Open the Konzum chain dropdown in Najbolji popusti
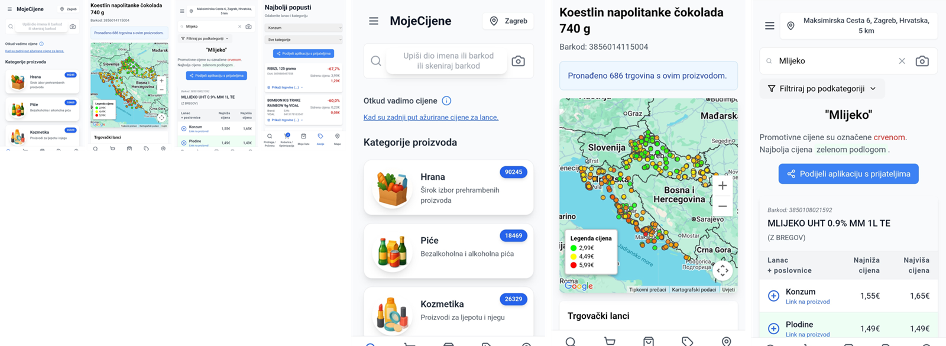The width and height of the screenshot is (946, 346). coord(303,28)
